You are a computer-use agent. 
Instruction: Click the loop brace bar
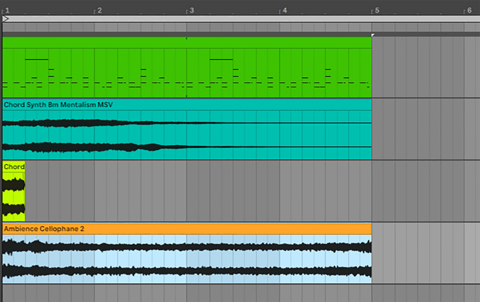tap(241, 18)
